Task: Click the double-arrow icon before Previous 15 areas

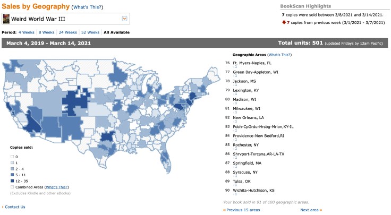Action: [x=225, y=210]
